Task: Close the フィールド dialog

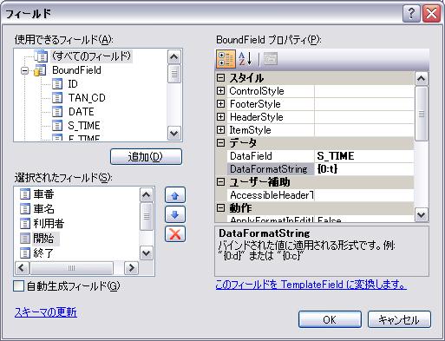Action: 431,14
